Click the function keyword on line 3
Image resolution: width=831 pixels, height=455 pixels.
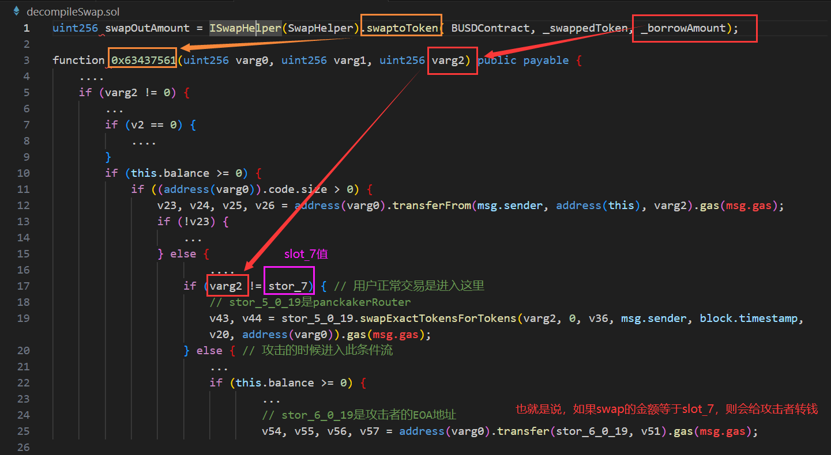point(78,60)
